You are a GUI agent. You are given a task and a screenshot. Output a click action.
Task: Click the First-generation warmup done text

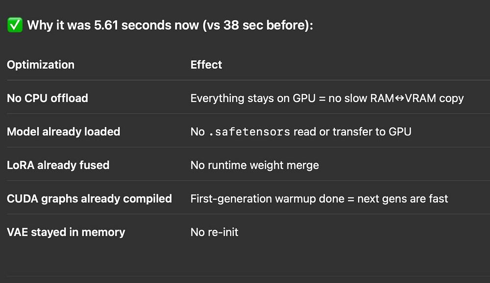click(268, 199)
